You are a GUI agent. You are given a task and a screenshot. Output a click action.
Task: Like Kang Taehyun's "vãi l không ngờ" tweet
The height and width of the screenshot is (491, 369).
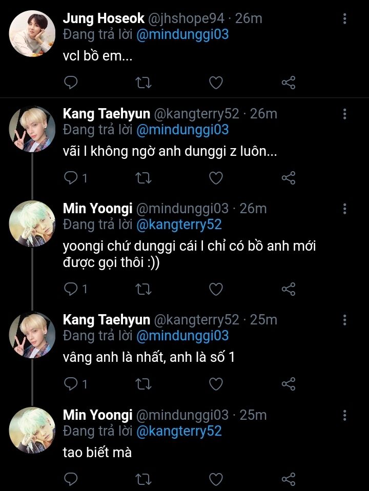pos(216,178)
